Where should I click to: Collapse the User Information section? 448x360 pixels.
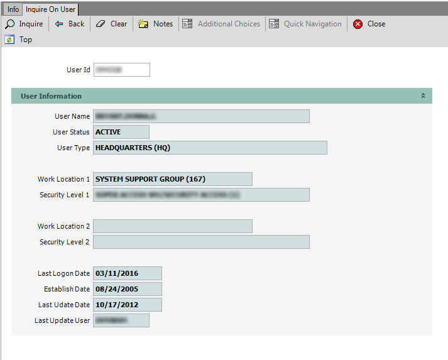423,96
